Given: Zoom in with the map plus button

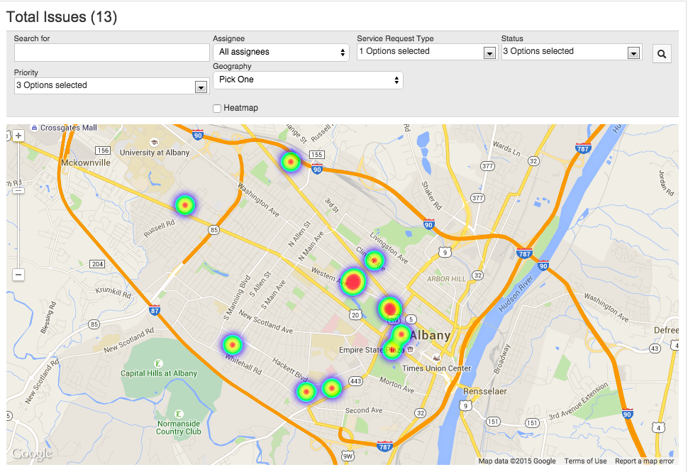Looking at the screenshot, I should [x=18, y=136].
